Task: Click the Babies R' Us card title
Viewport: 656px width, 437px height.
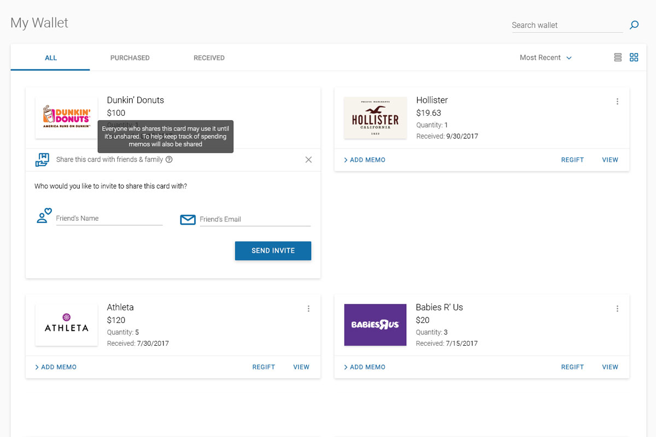Action: (439, 307)
